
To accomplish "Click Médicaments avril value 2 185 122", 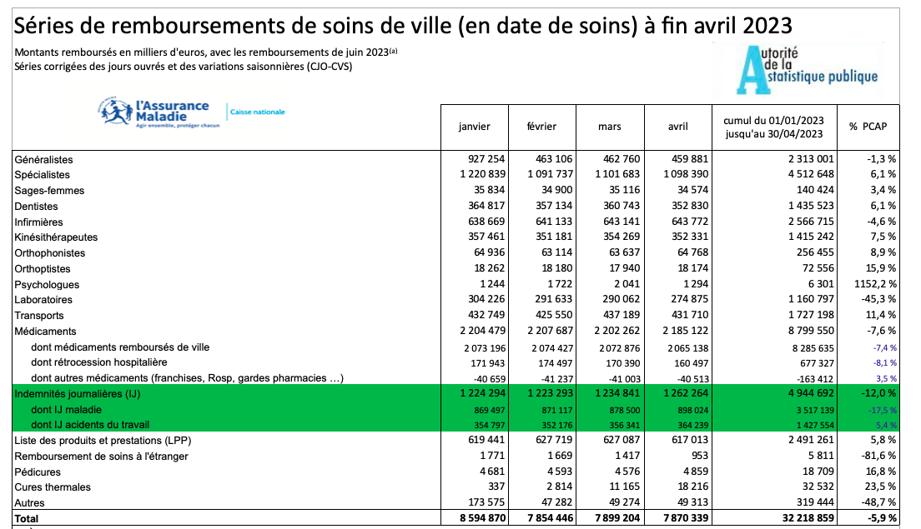I will [x=686, y=331].
